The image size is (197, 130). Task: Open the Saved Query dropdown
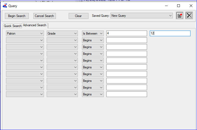point(170,16)
